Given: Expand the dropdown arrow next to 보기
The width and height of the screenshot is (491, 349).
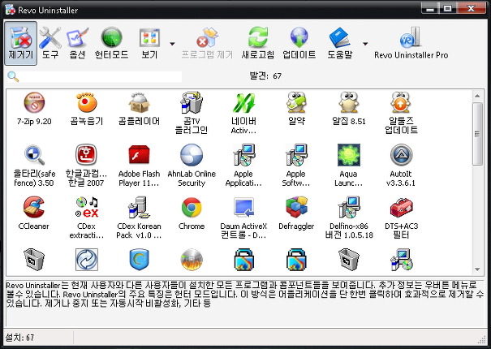Looking at the screenshot, I should [172, 44].
